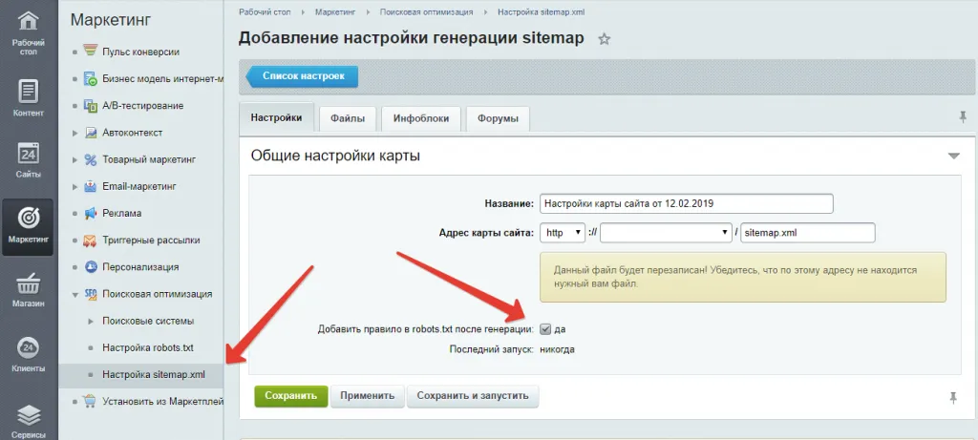978x440 pixels.
Task: Open the Сервисы layers icon
Action: click(x=29, y=417)
